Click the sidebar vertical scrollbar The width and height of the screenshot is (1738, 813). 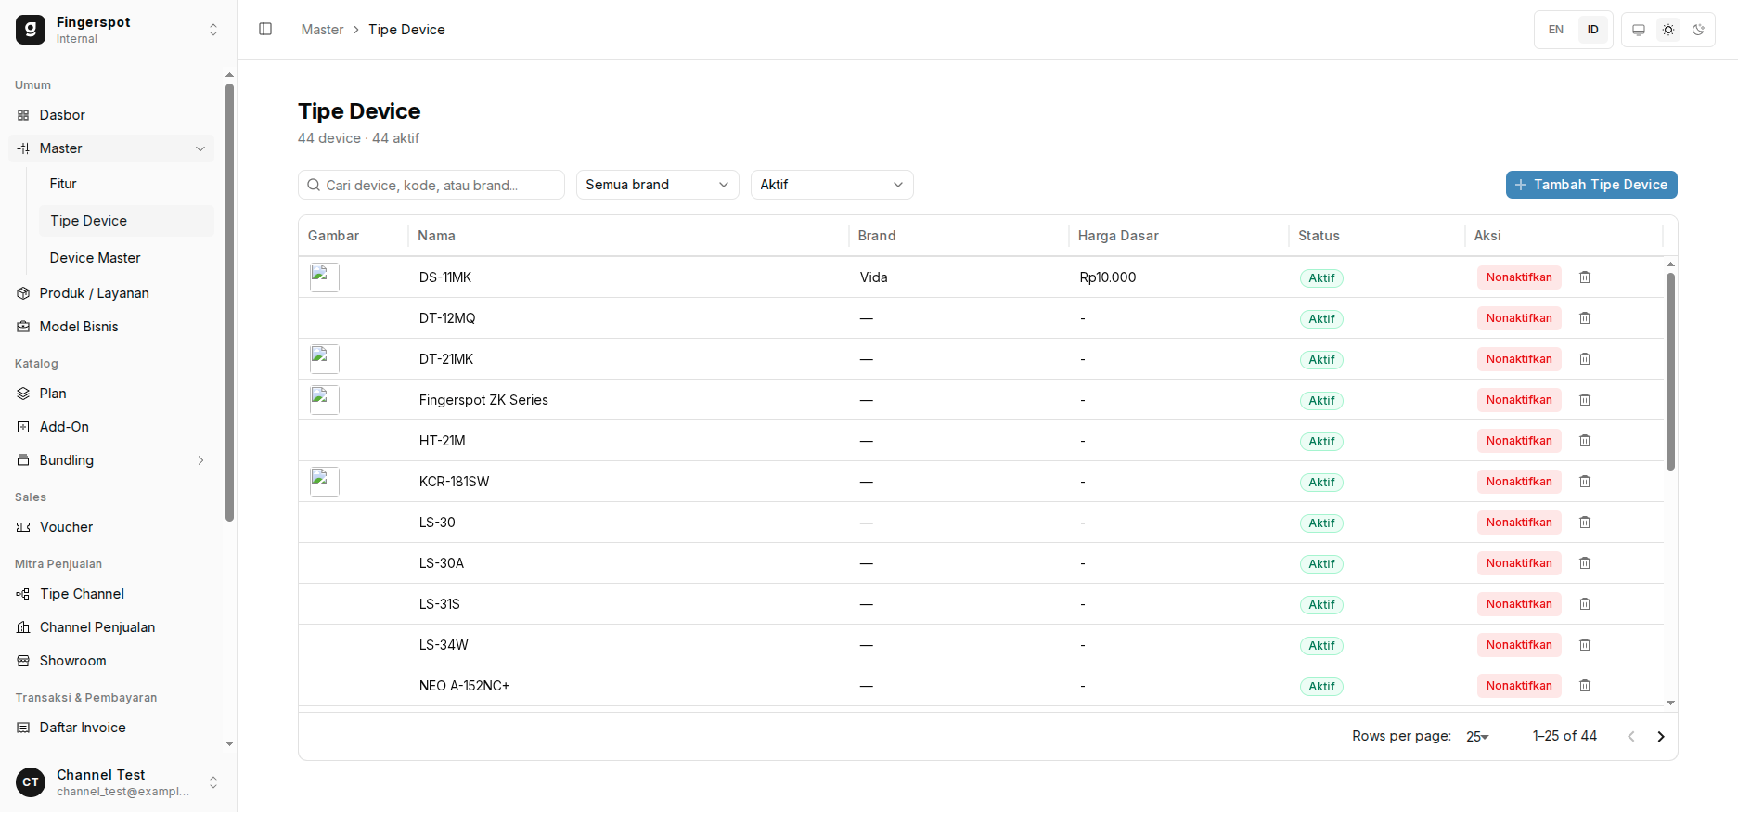point(229,303)
